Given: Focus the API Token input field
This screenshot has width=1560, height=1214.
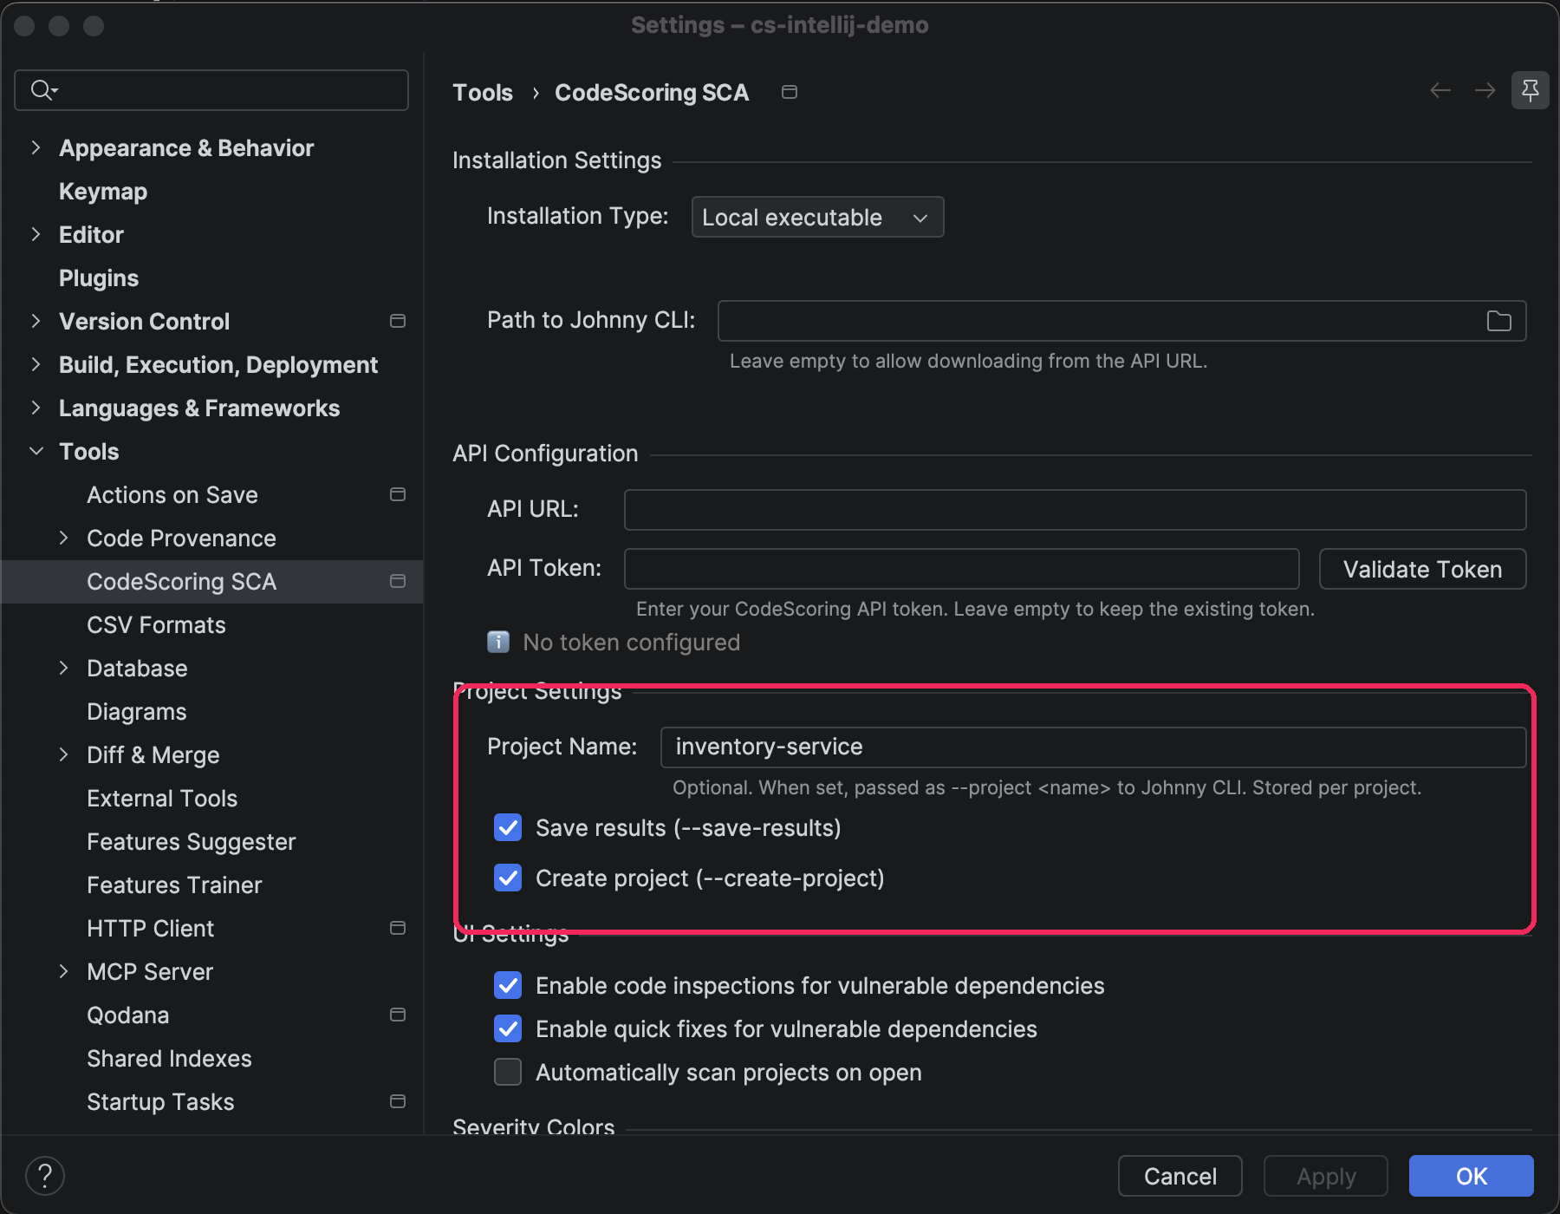Looking at the screenshot, I should tap(961, 568).
